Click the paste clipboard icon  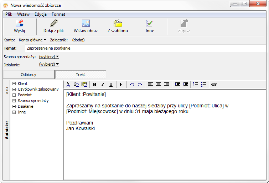(x=84, y=85)
